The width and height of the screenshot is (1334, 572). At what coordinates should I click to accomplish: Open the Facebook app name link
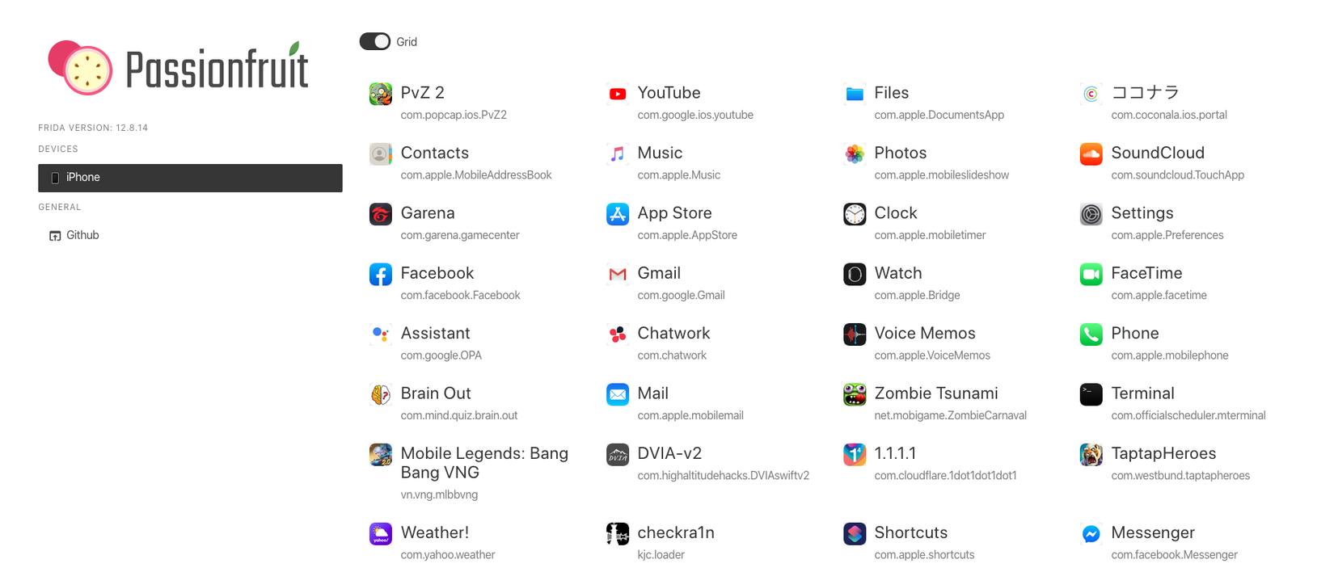tap(437, 273)
